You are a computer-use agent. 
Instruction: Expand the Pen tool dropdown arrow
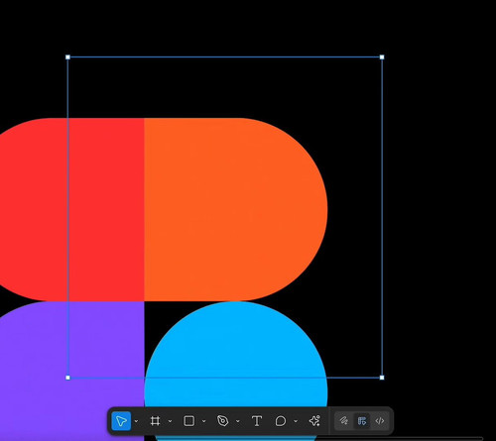[238, 421]
